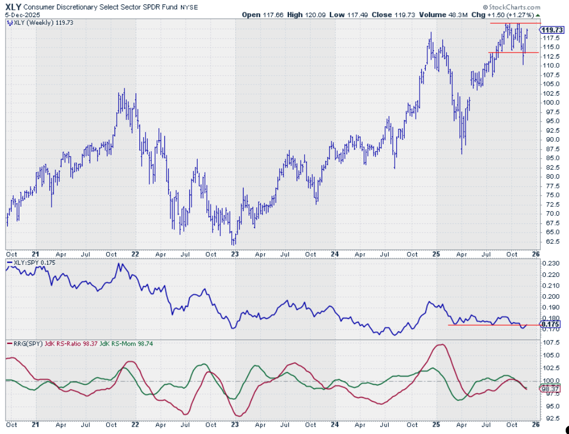Click year 25 on the bottom time axis
The width and height of the screenshot is (569, 434).
click(x=436, y=425)
